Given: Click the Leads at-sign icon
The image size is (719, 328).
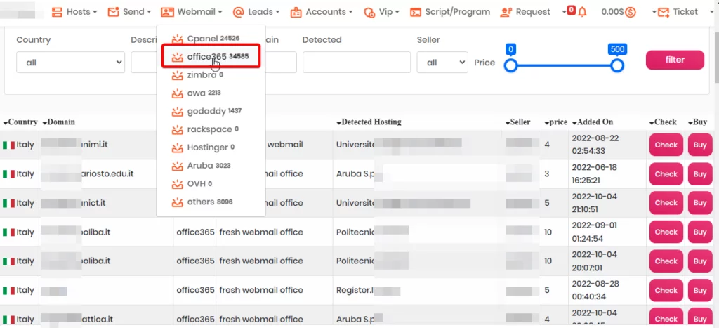Looking at the screenshot, I should (x=238, y=12).
